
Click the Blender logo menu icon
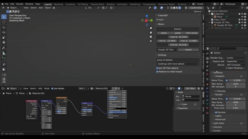(2, 4)
